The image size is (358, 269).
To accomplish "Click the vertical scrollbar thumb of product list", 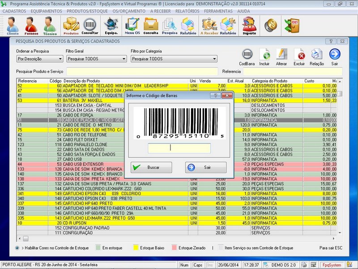I will 340,94.
